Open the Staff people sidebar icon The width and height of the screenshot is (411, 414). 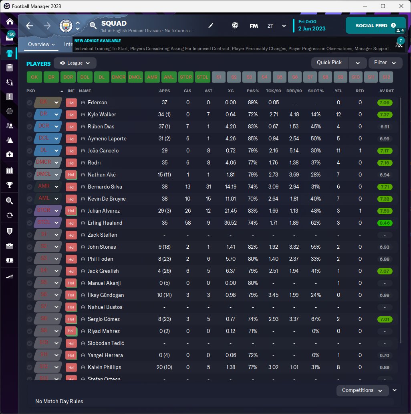point(10,126)
